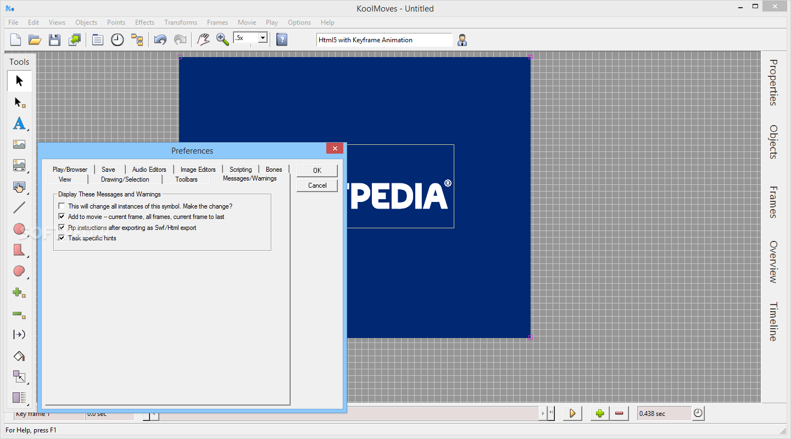
Task: Switch to the View tab
Action: point(65,179)
